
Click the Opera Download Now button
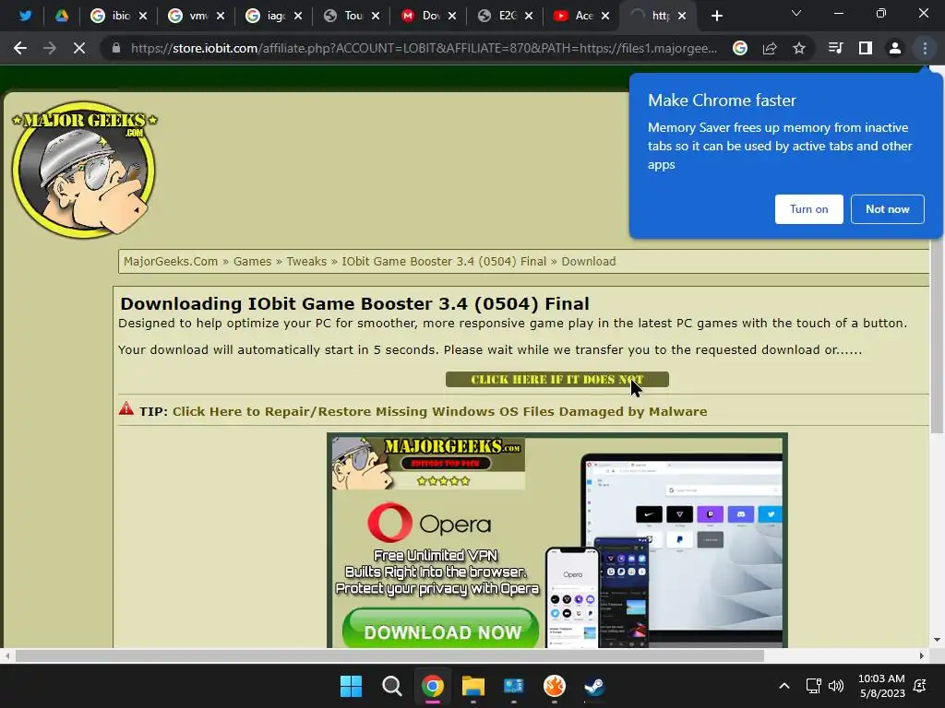[440, 630]
